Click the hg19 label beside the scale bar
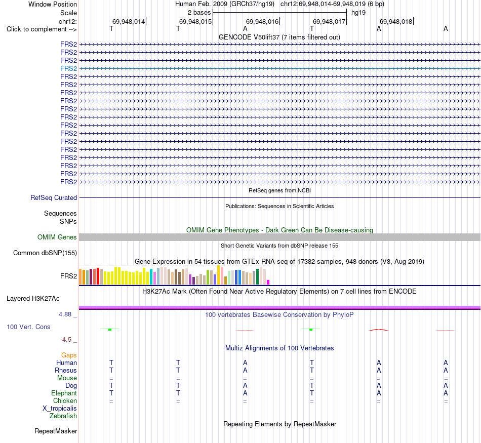The height and width of the screenshot is (443, 481). 358,13
